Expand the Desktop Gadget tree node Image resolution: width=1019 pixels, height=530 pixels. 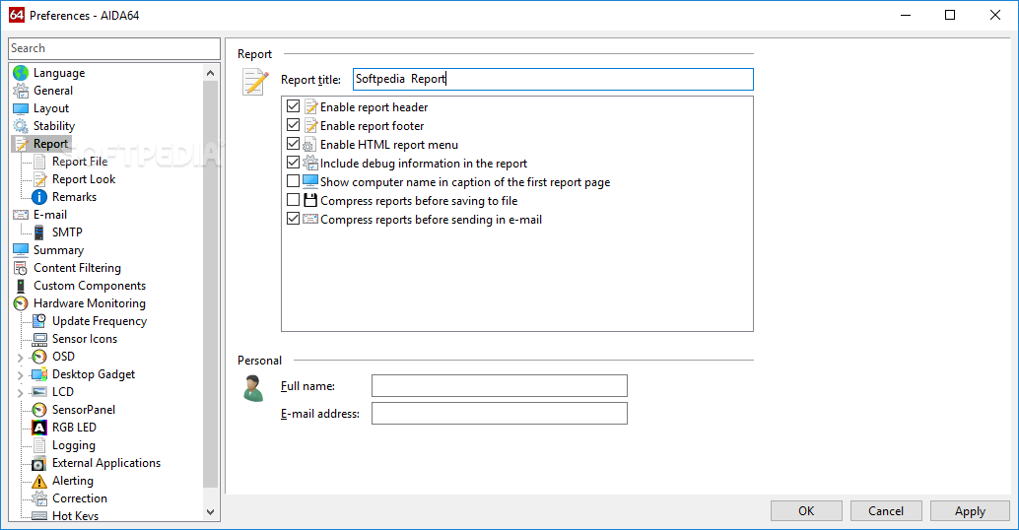click(20, 374)
